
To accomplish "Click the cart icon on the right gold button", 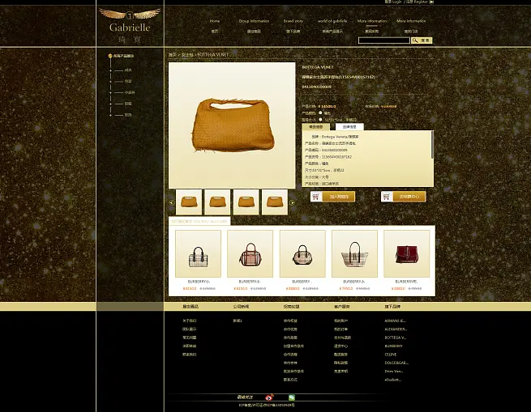I will 387,197.
